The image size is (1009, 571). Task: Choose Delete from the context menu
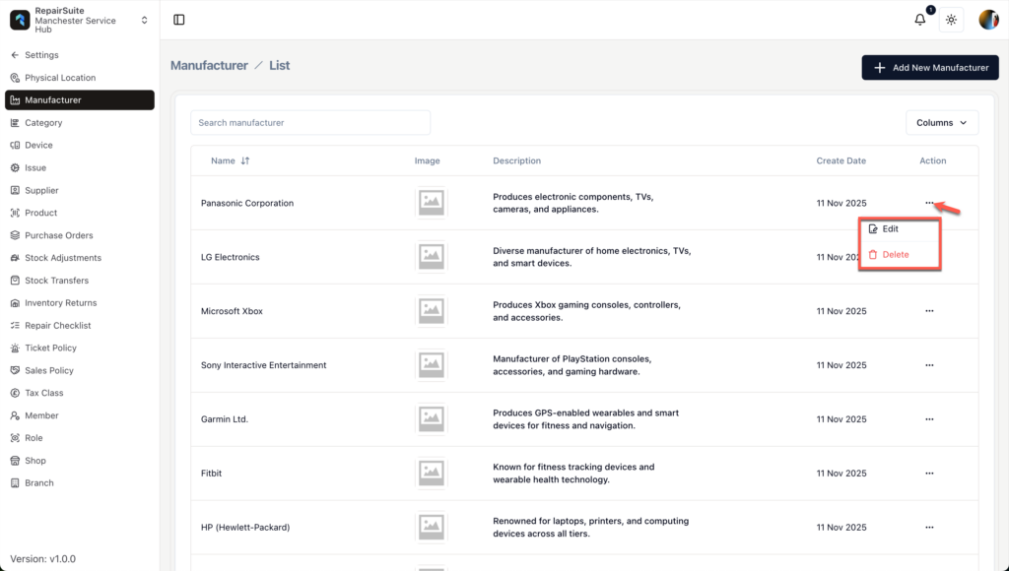(895, 255)
